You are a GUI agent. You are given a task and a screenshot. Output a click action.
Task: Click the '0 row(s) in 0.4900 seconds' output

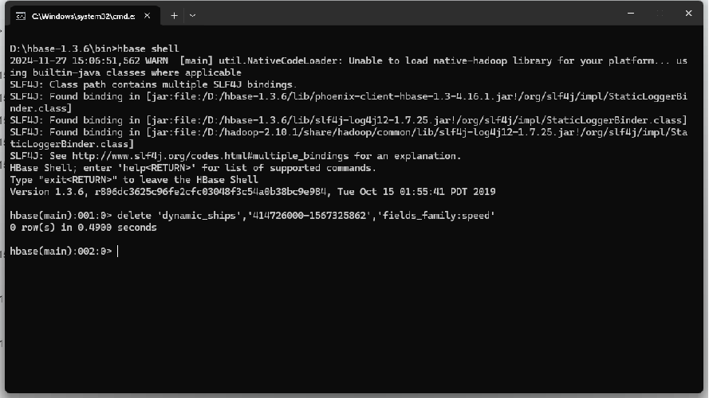[x=83, y=228]
